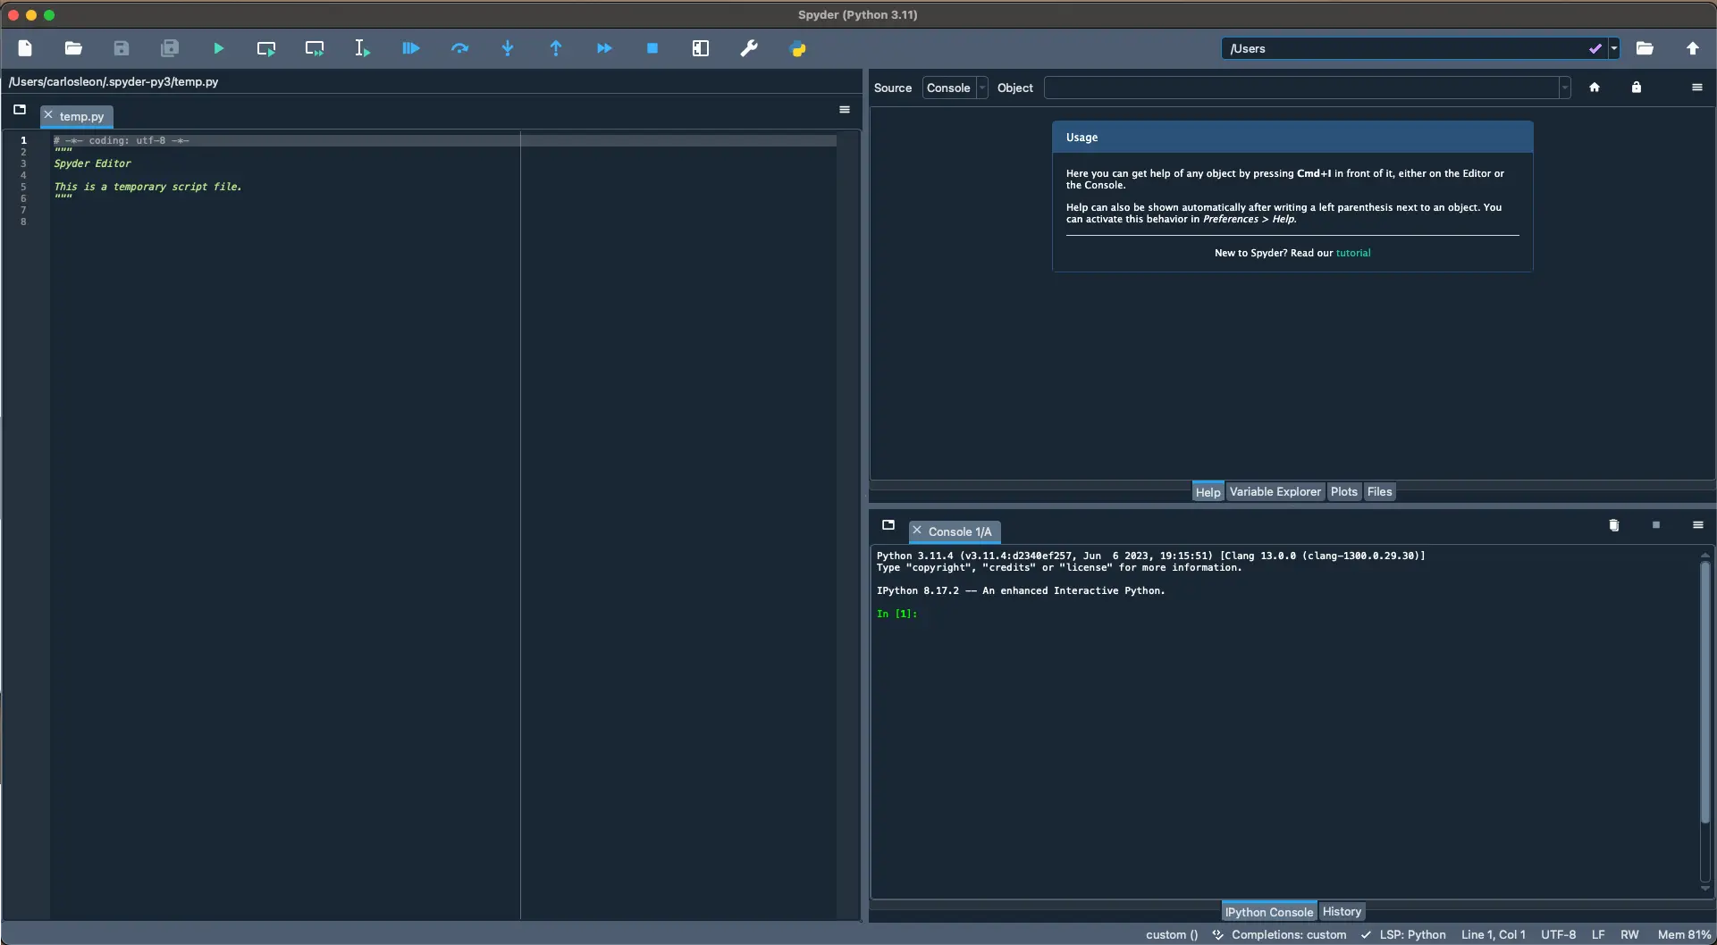Click UTF-8 encoding status item

(1558, 934)
